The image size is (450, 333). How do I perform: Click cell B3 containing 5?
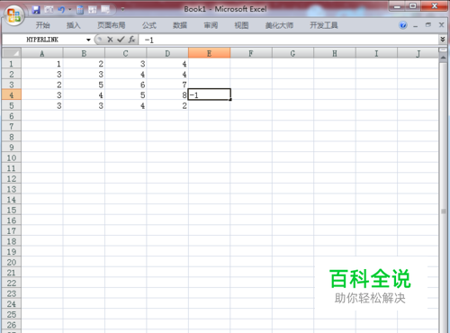click(x=84, y=85)
